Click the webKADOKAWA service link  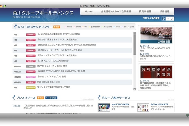pos(120,104)
